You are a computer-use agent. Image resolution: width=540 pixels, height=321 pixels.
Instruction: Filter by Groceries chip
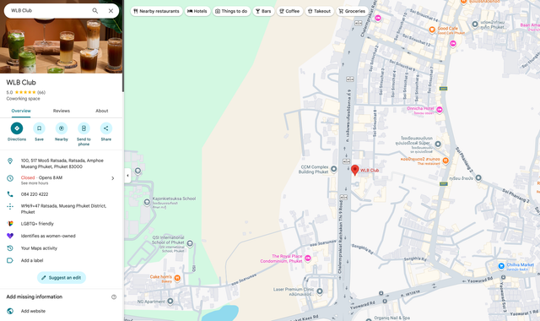(352, 11)
